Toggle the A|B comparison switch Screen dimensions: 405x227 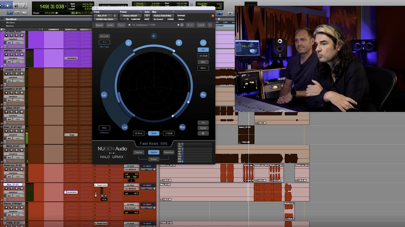(190, 25)
